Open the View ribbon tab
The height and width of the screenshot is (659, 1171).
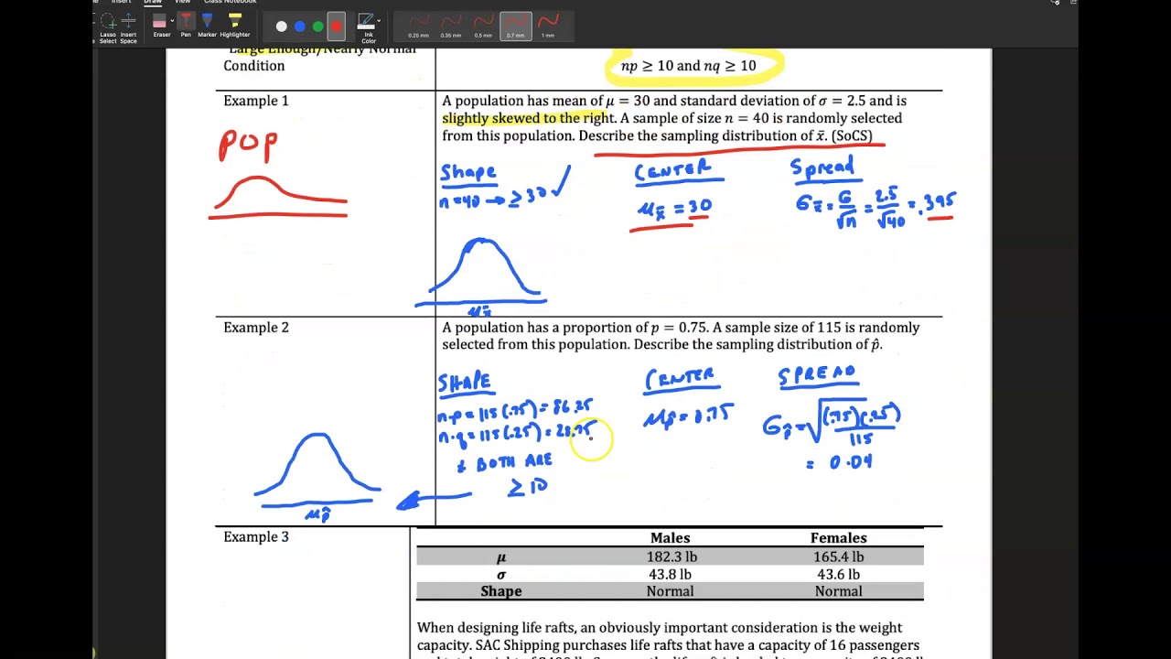(x=183, y=2)
